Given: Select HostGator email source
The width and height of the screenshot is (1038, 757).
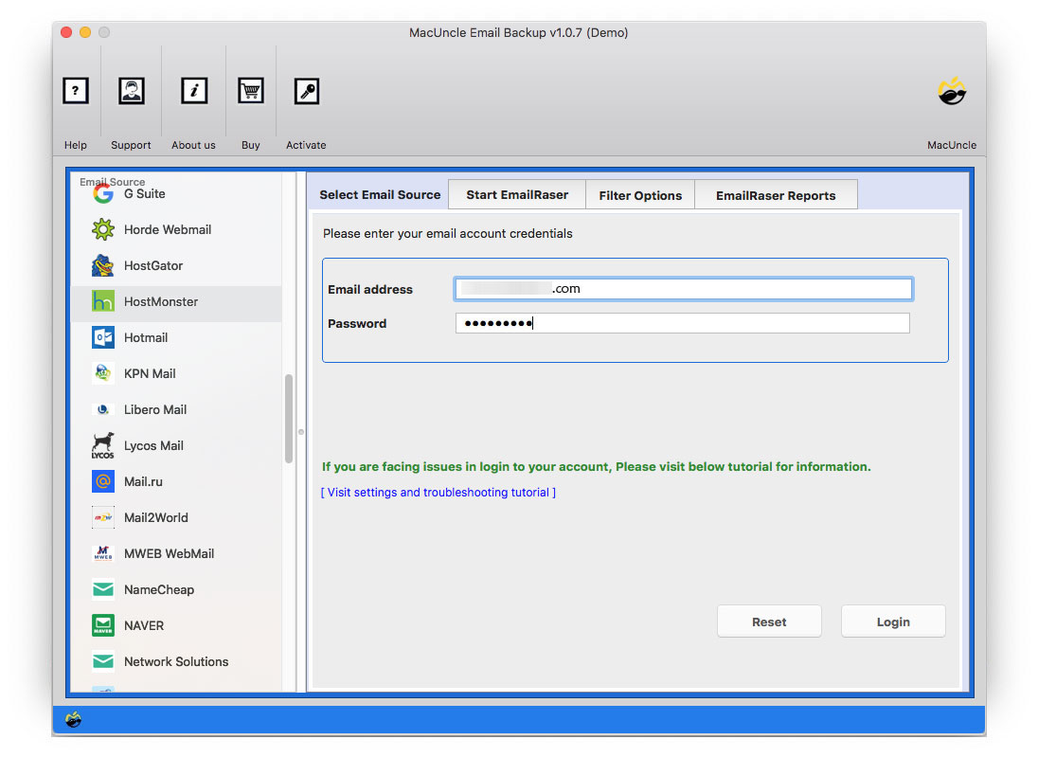Looking at the screenshot, I should click(x=153, y=265).
